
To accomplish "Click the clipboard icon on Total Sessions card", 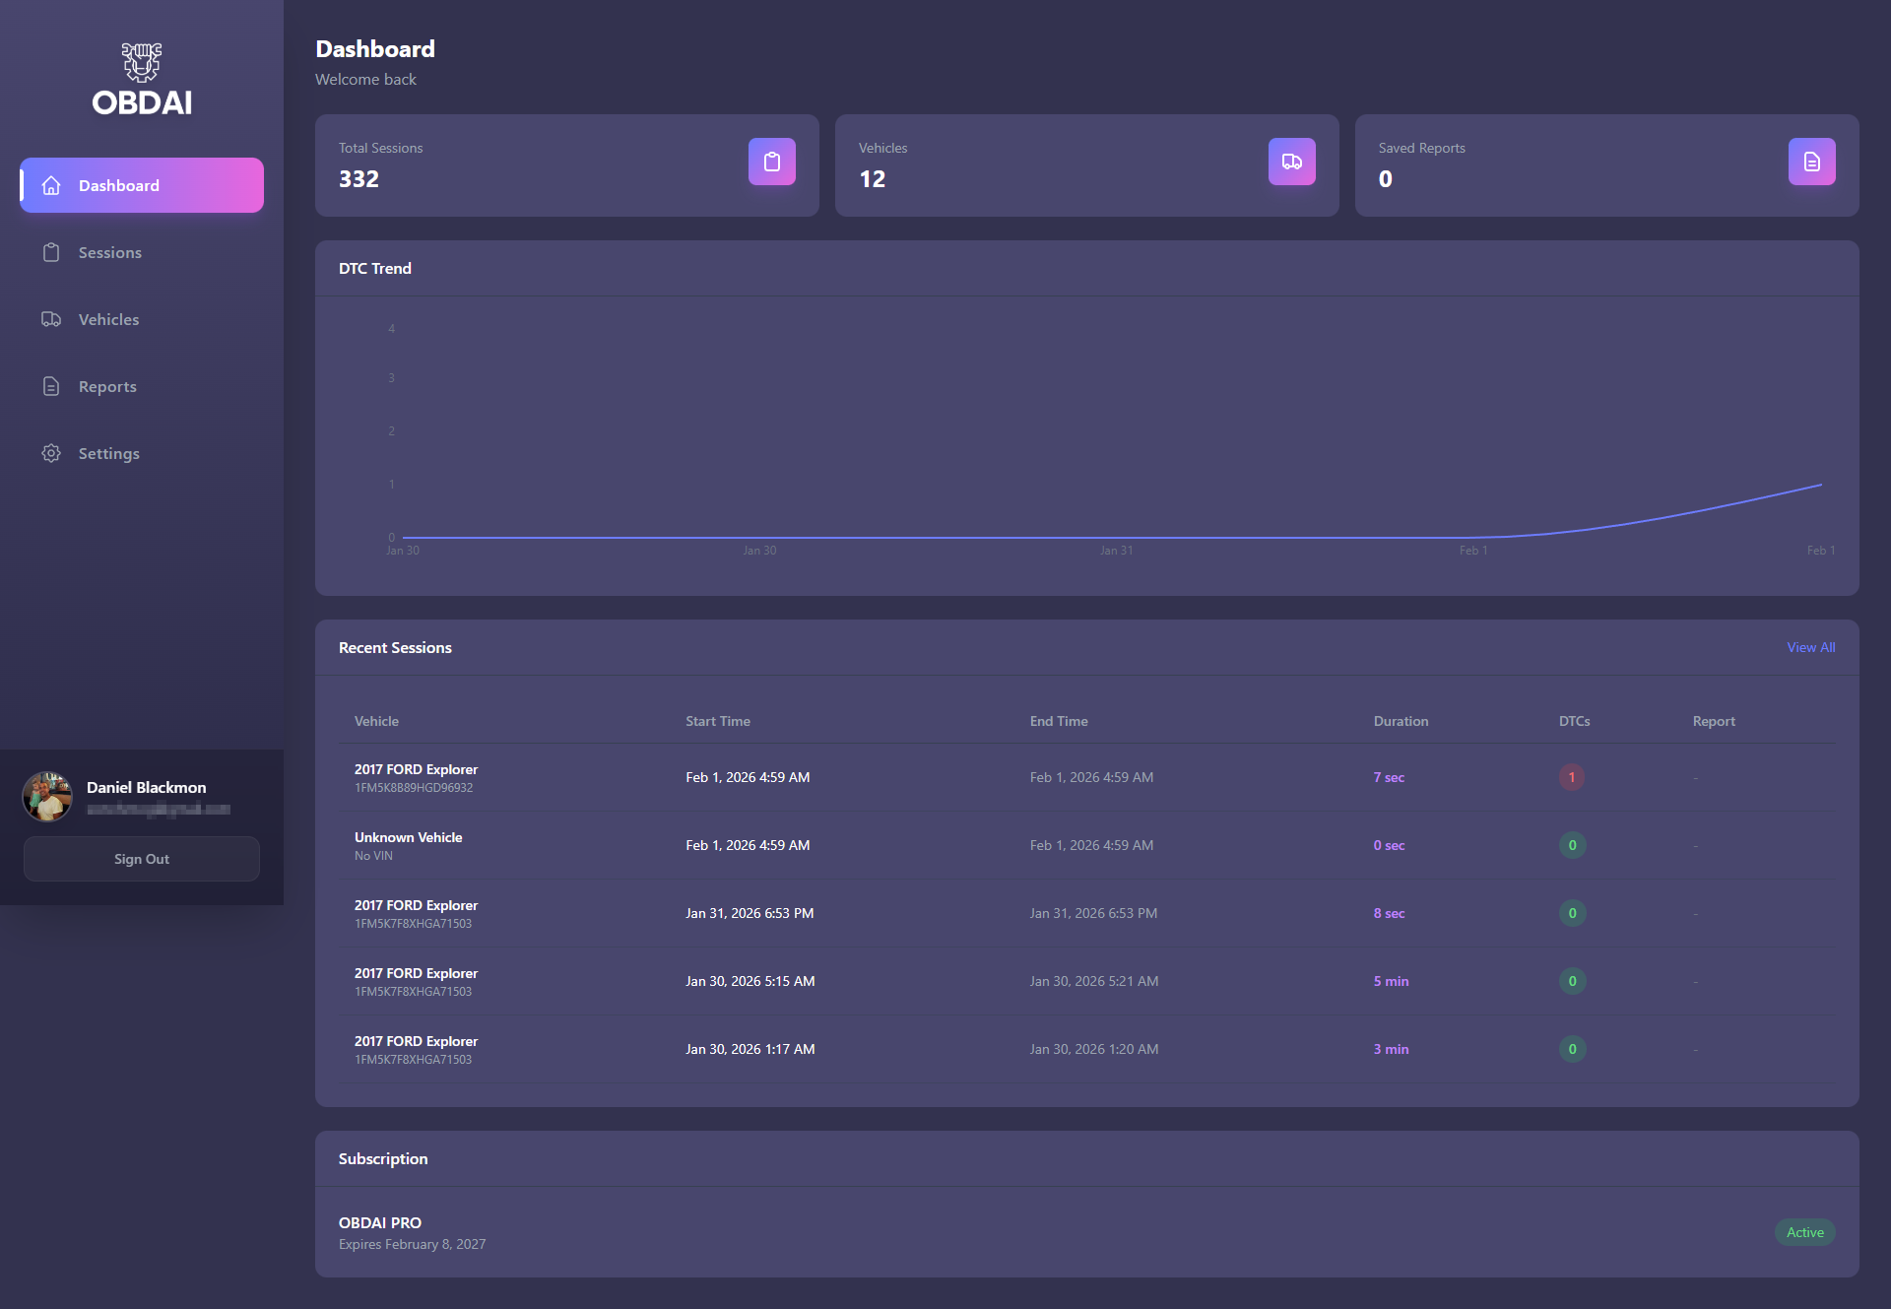I will click(x=772, y=161).
